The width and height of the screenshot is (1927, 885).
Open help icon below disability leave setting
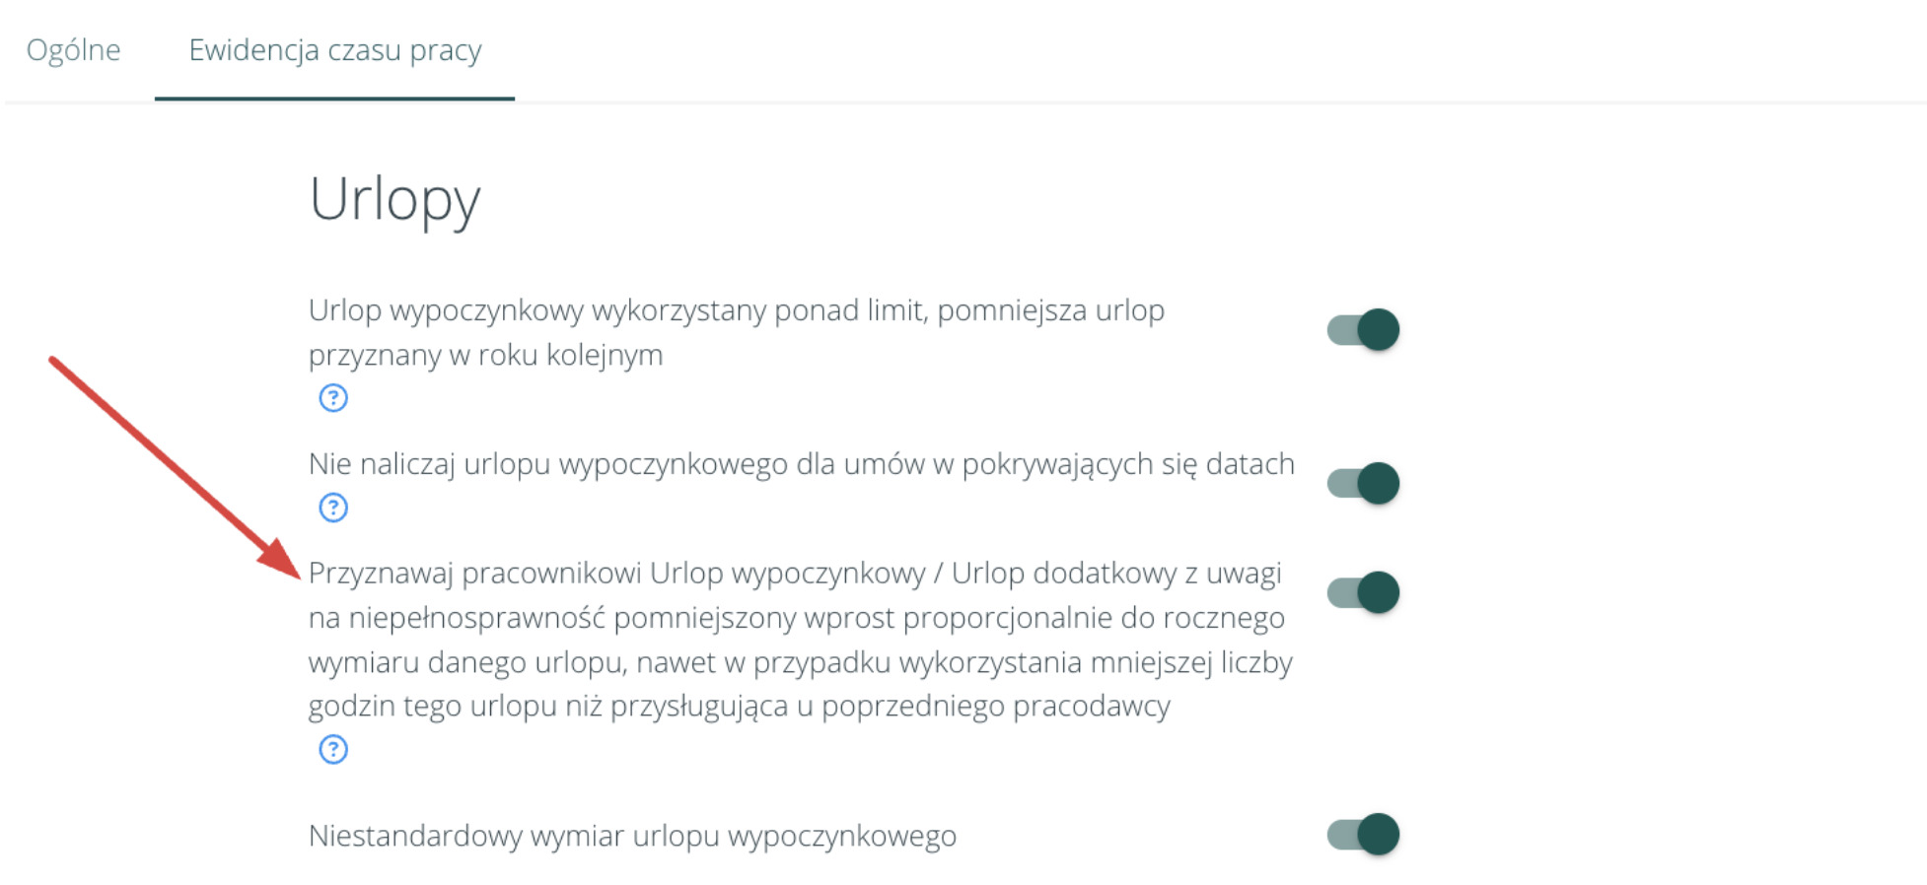333,750
